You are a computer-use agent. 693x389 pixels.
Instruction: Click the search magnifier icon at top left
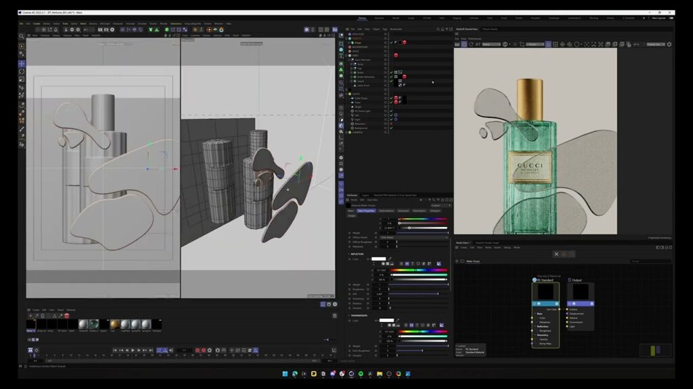(22, 36)
